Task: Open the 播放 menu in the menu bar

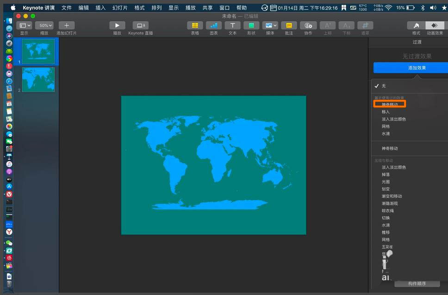Action: [x=190, y=8]
